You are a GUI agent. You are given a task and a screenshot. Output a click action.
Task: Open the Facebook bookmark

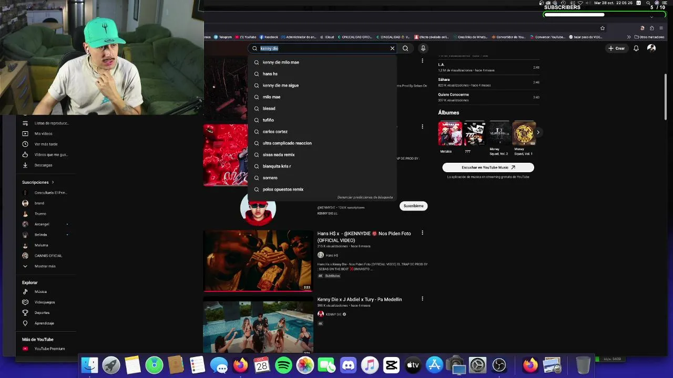point(269,37)
